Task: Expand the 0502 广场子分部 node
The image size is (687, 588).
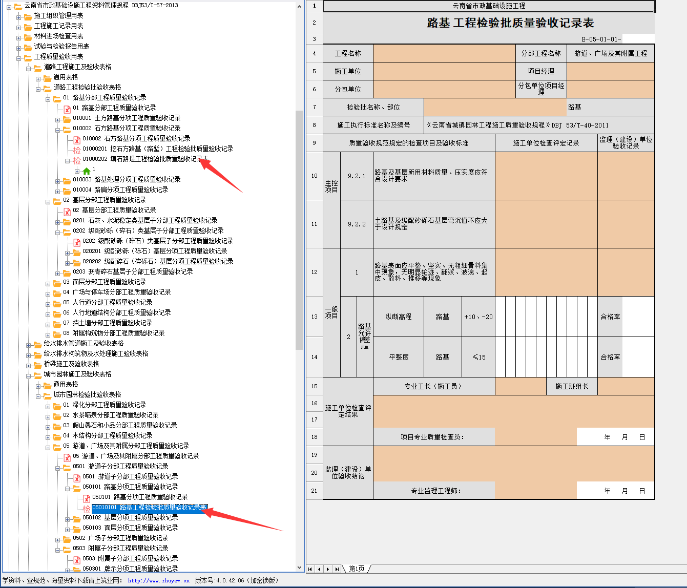Action: 58,539
